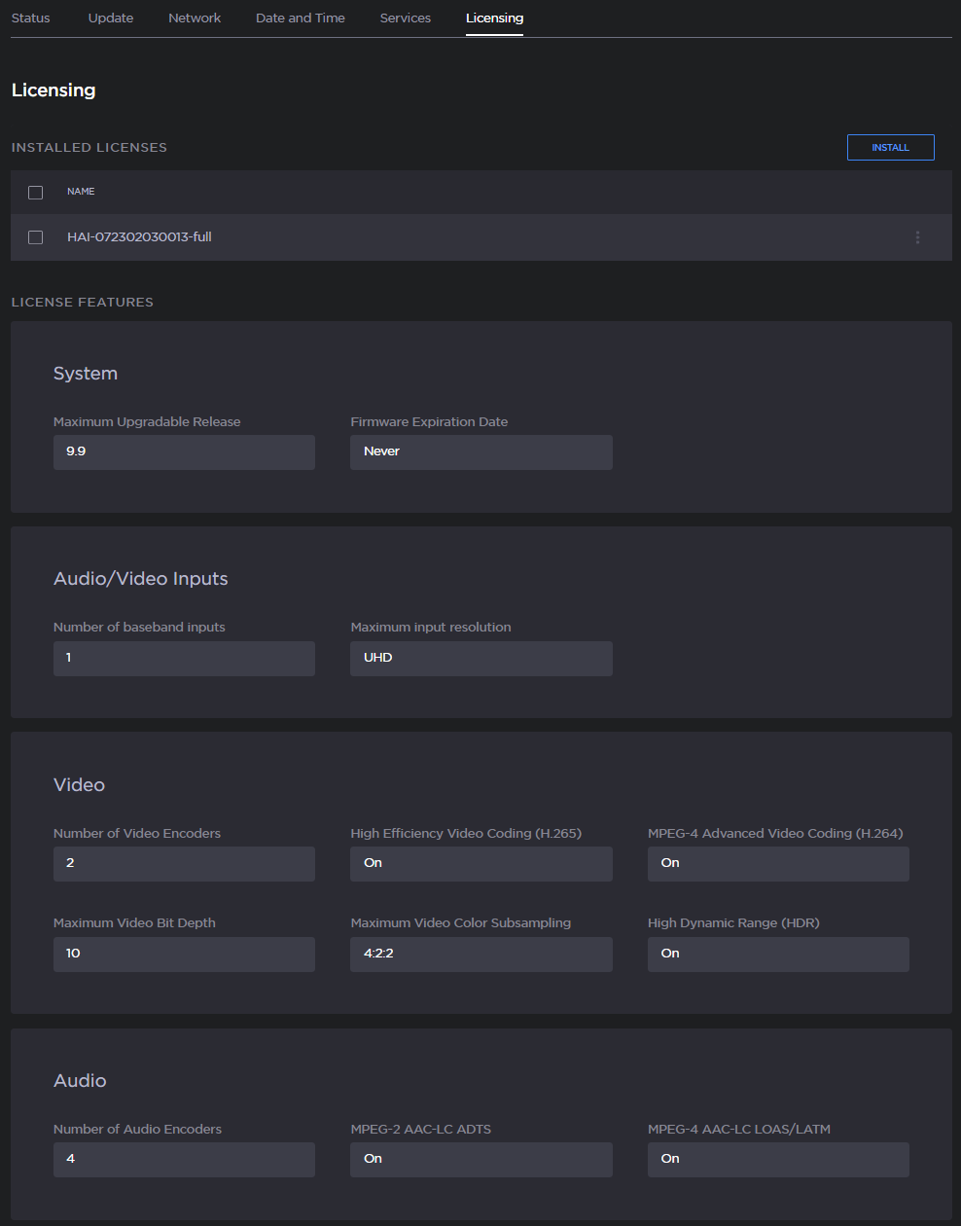Select the license name HAI-072302030013-full
This screenshot has width=961, height=1226.
tap(139, 236)
